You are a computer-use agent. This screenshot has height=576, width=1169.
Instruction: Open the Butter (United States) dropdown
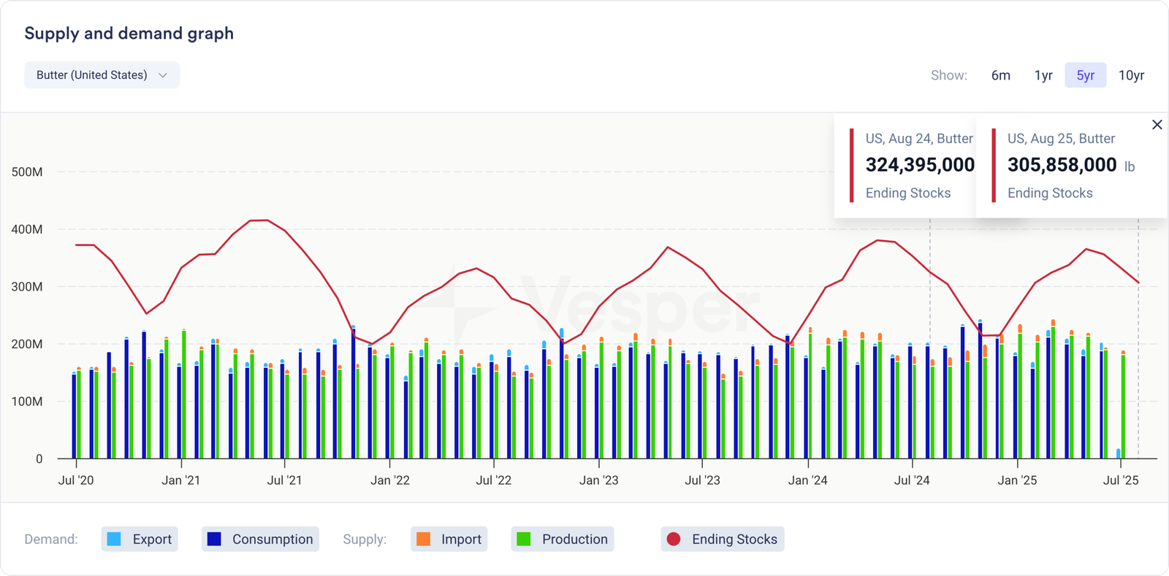coord(92,75)
